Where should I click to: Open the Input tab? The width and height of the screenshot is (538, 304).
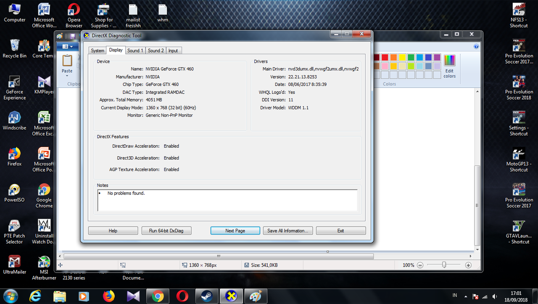pyautogui.click(x=173, y=50)
